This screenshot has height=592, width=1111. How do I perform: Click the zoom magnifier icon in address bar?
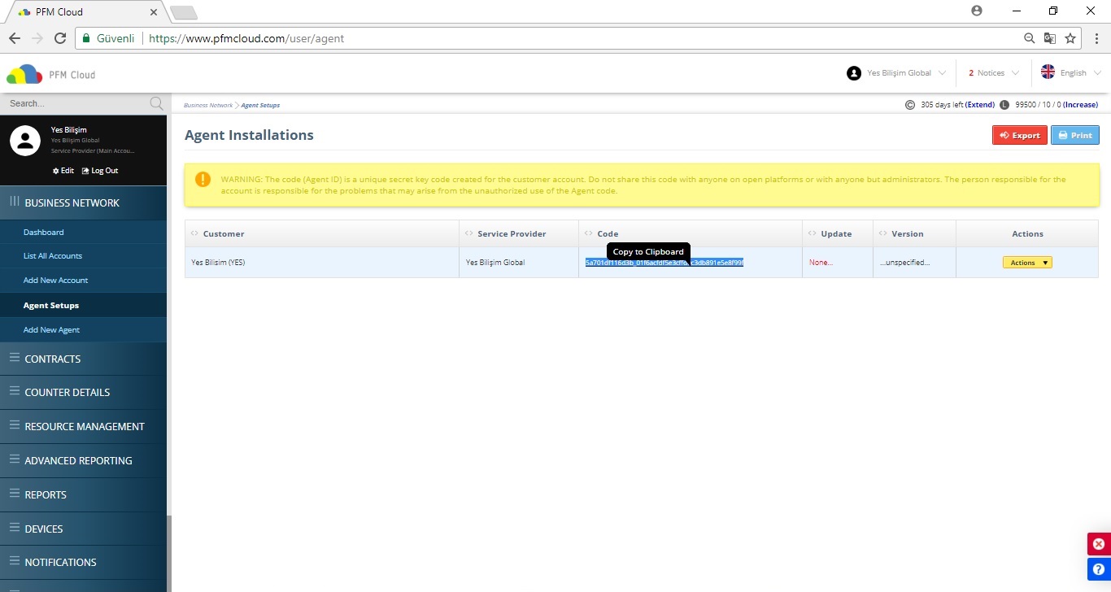(x=1030, y=38)
